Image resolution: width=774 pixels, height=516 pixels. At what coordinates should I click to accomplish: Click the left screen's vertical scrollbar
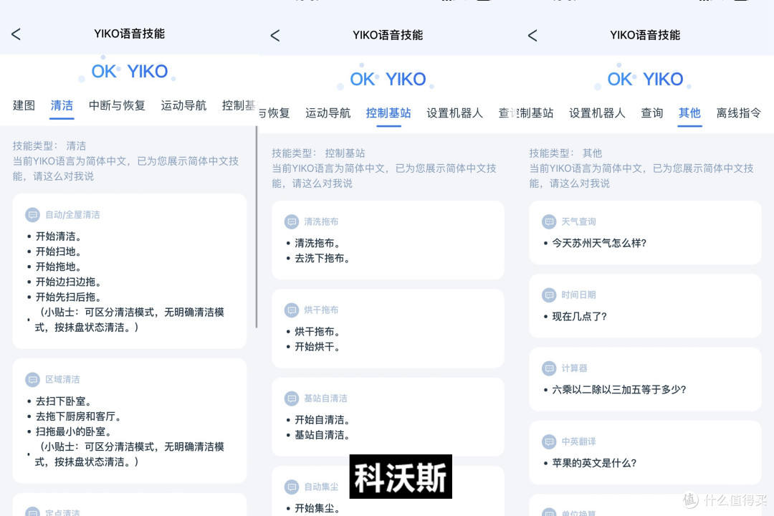tap(256, 227)
